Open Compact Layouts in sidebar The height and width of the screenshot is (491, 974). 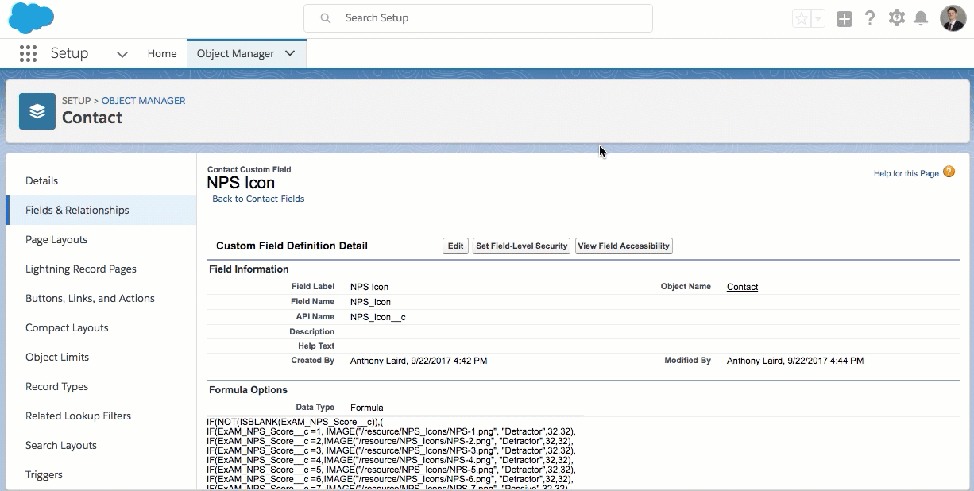[67, 327]
